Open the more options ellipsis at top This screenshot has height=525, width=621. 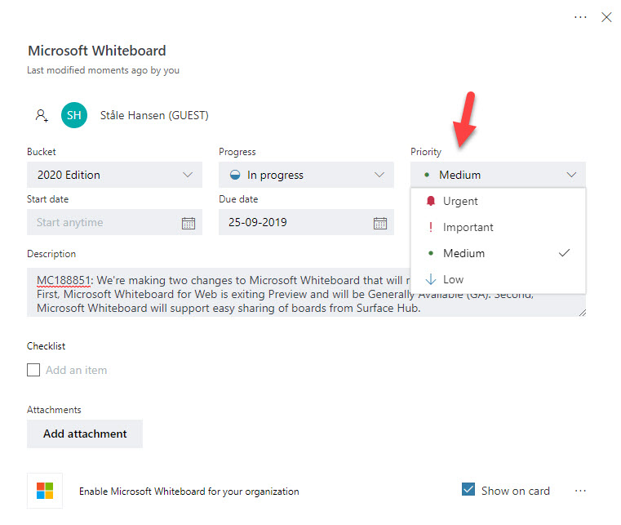pyautogui.click(x=580, y=17)
